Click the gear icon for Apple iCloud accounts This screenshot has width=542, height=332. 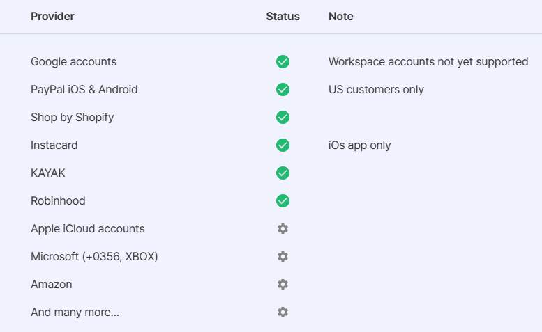(x=283, y=228)
